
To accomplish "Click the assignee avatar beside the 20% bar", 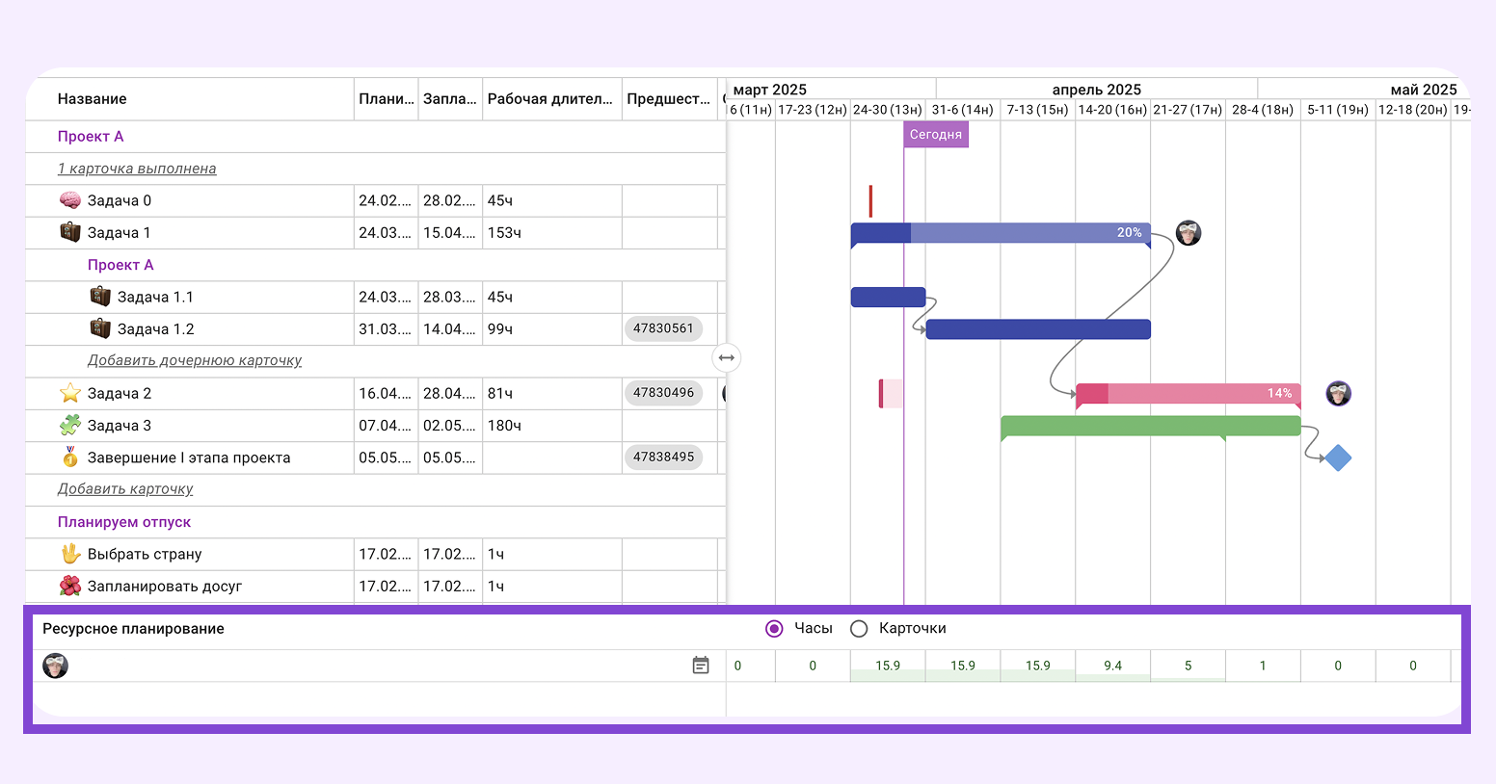I will point(1189,233).
